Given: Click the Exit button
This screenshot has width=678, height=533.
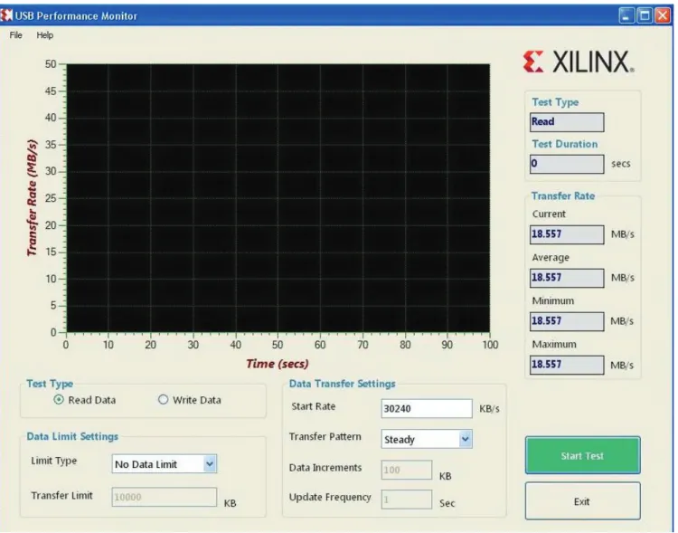Looking at the screenshot, I should tap(582, 501).
